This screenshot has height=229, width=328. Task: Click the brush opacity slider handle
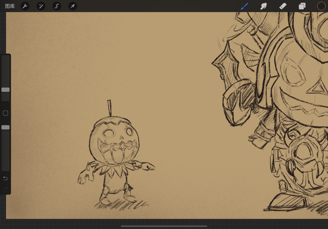5,127
